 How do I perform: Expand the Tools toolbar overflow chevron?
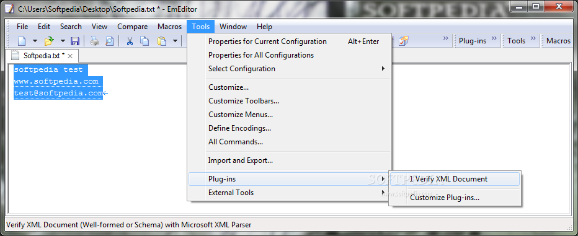(x=533, y=38)
